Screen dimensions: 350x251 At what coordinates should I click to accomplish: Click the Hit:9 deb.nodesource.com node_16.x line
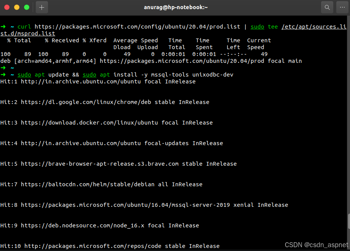(99, 225)
